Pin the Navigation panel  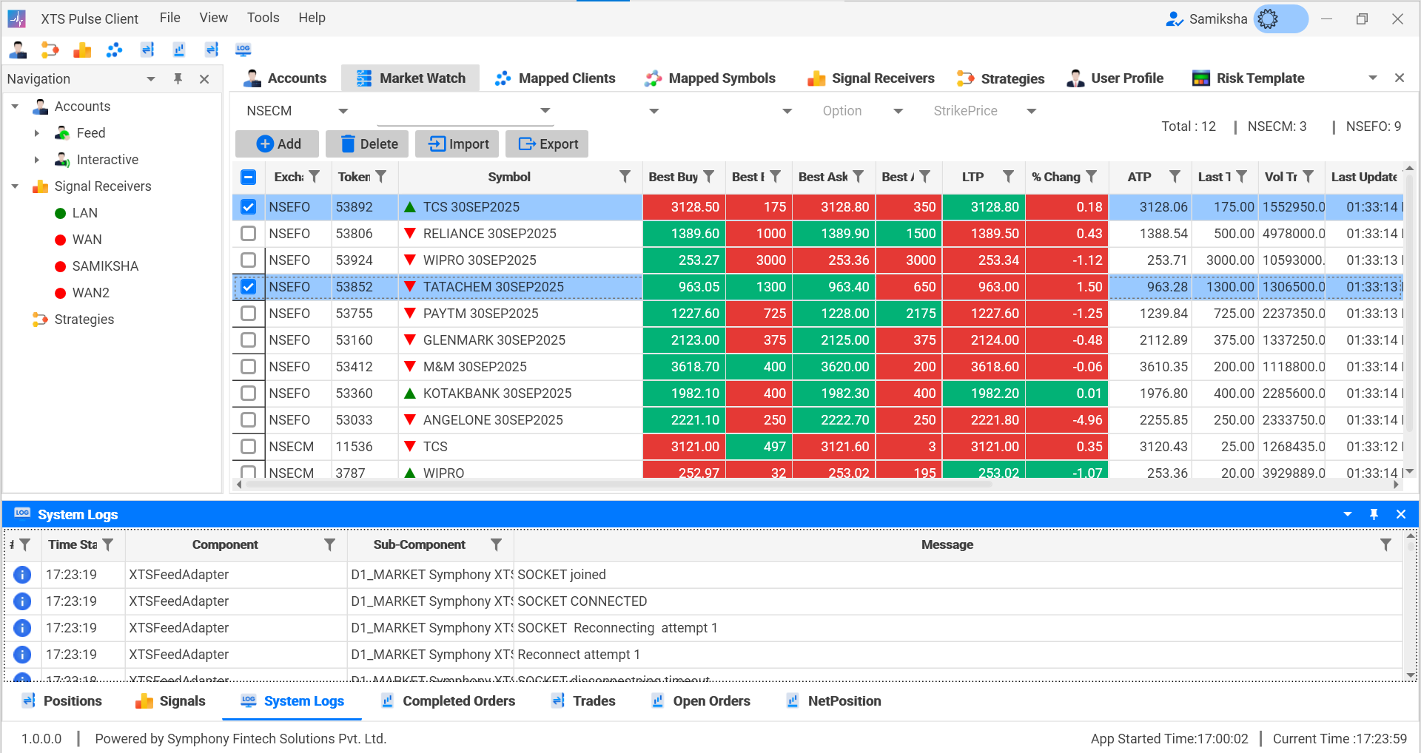point(178,78)
